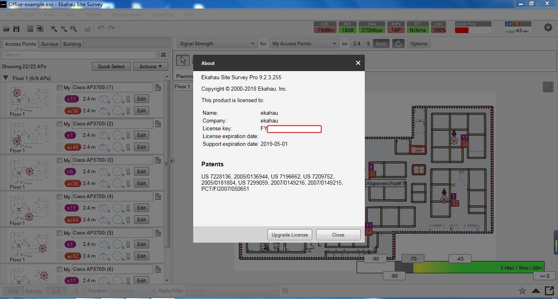Collapse the Floor 1 (6/6 APs) group
The width and height of the screenshot is (558, 299).
click(6, 78)
